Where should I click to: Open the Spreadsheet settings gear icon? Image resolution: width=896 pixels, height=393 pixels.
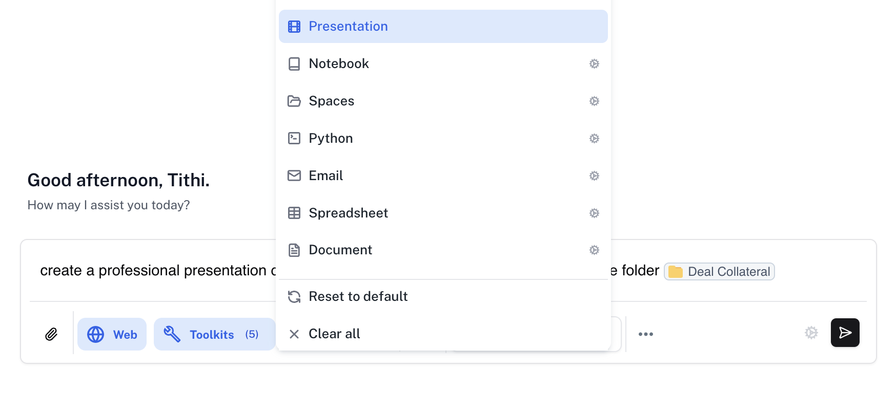tap(594, 213)
